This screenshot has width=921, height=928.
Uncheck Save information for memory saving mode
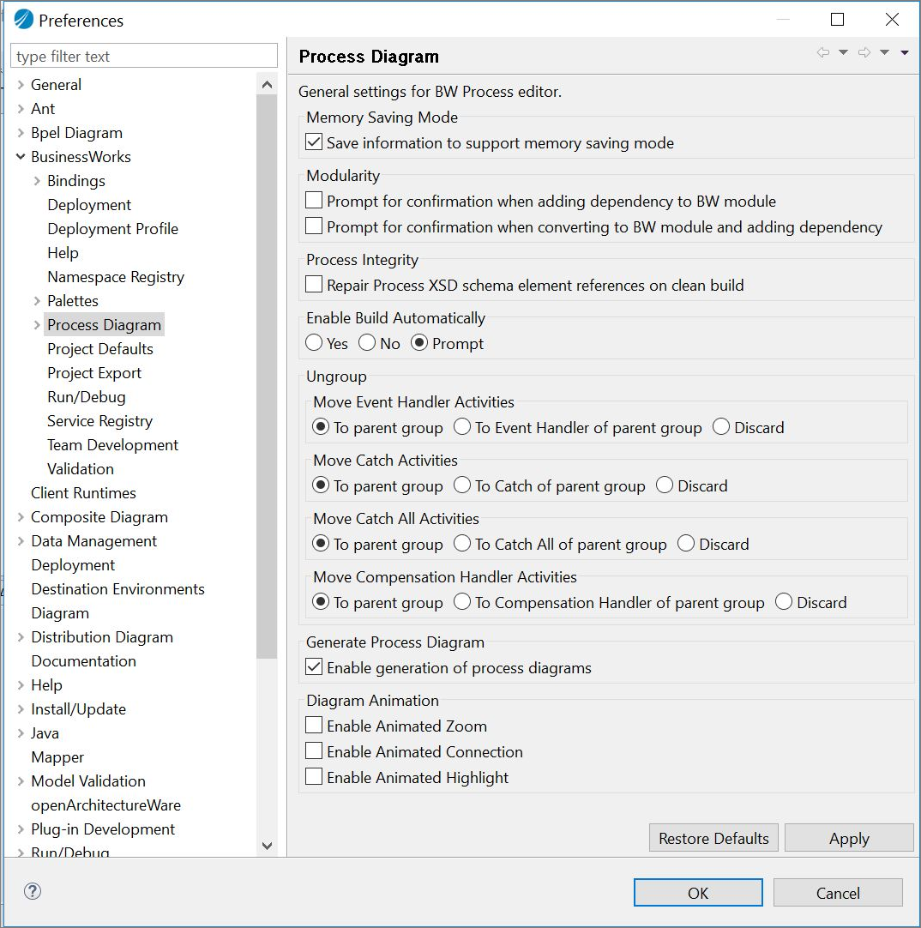pyautogui.click(x=314, y=143)
